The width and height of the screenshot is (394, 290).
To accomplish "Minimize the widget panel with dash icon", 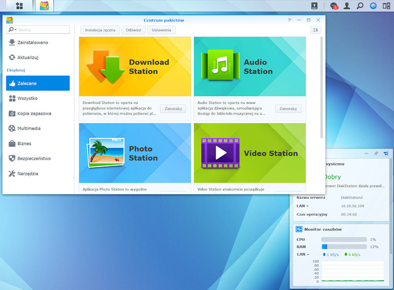I will coord(366,154).
